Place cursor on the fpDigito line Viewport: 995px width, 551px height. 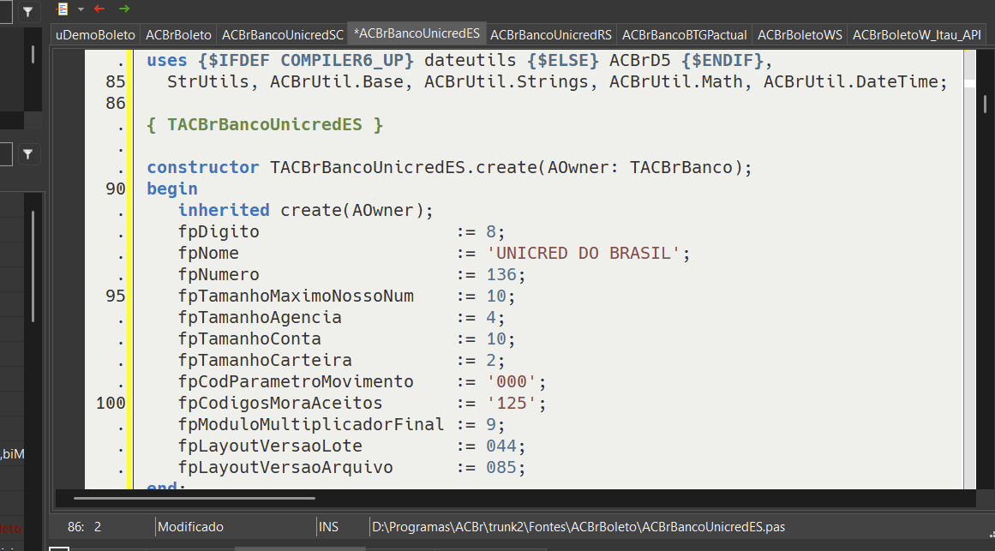click(x=341, y=231)
